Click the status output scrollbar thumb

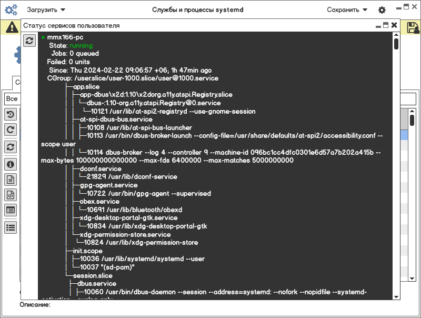pos(396,44)
